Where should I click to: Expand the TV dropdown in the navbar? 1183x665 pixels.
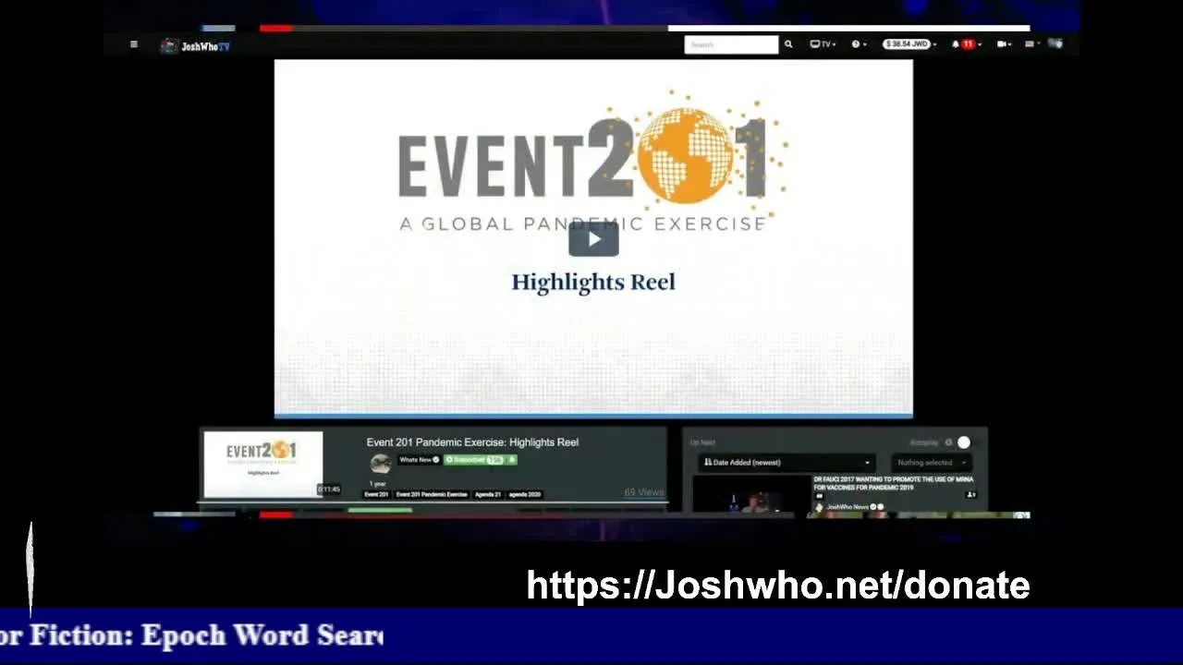(823, 44)
